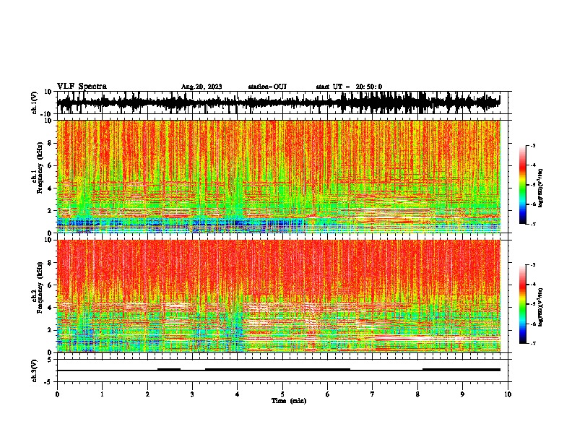Click the "-3" tick on ch.1 color bar
Viewport: 572px width, 442px height.
coord(533,145)
